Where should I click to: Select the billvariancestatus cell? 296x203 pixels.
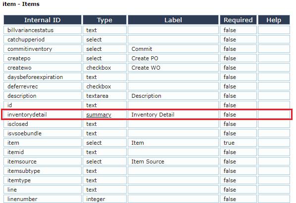coord(43,30)
